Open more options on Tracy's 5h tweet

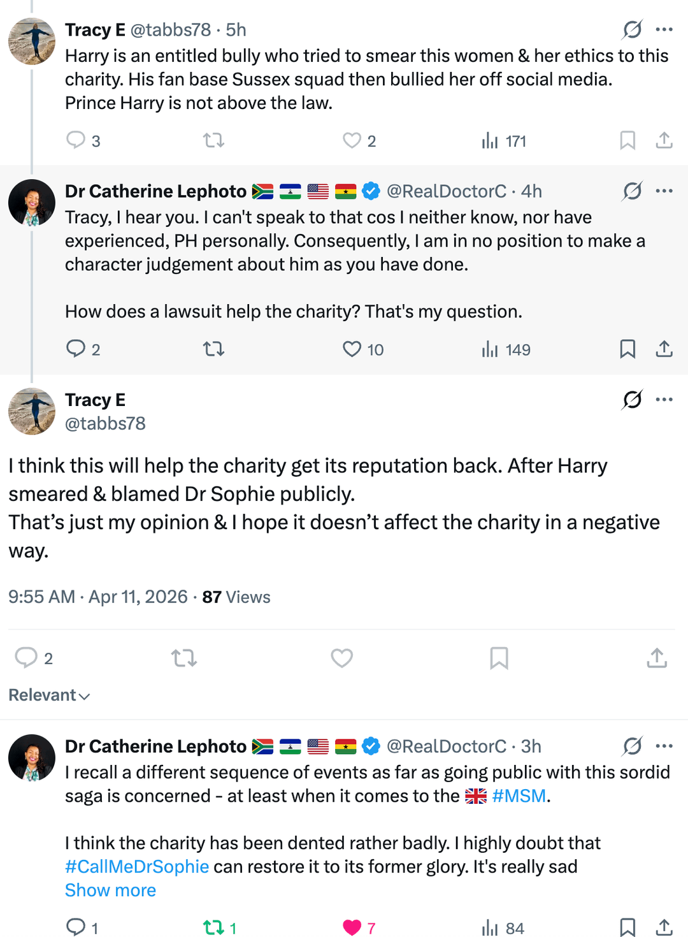point(664,29)
